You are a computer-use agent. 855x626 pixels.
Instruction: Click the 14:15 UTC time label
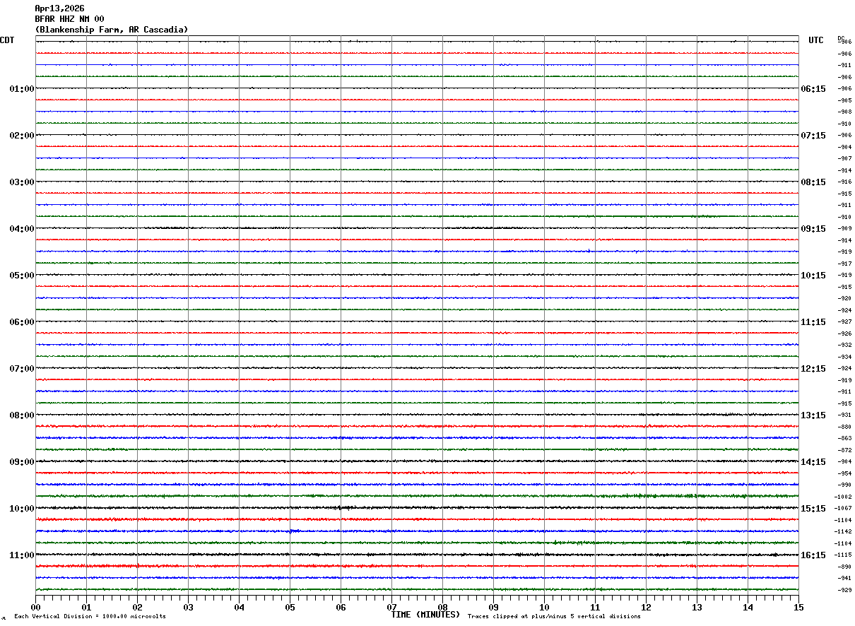click(813, 462)
